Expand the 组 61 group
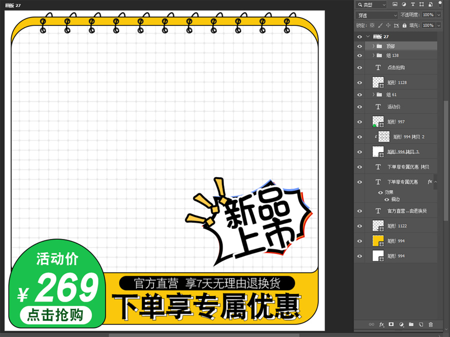 pyautogui.click(x=373, y=94)
